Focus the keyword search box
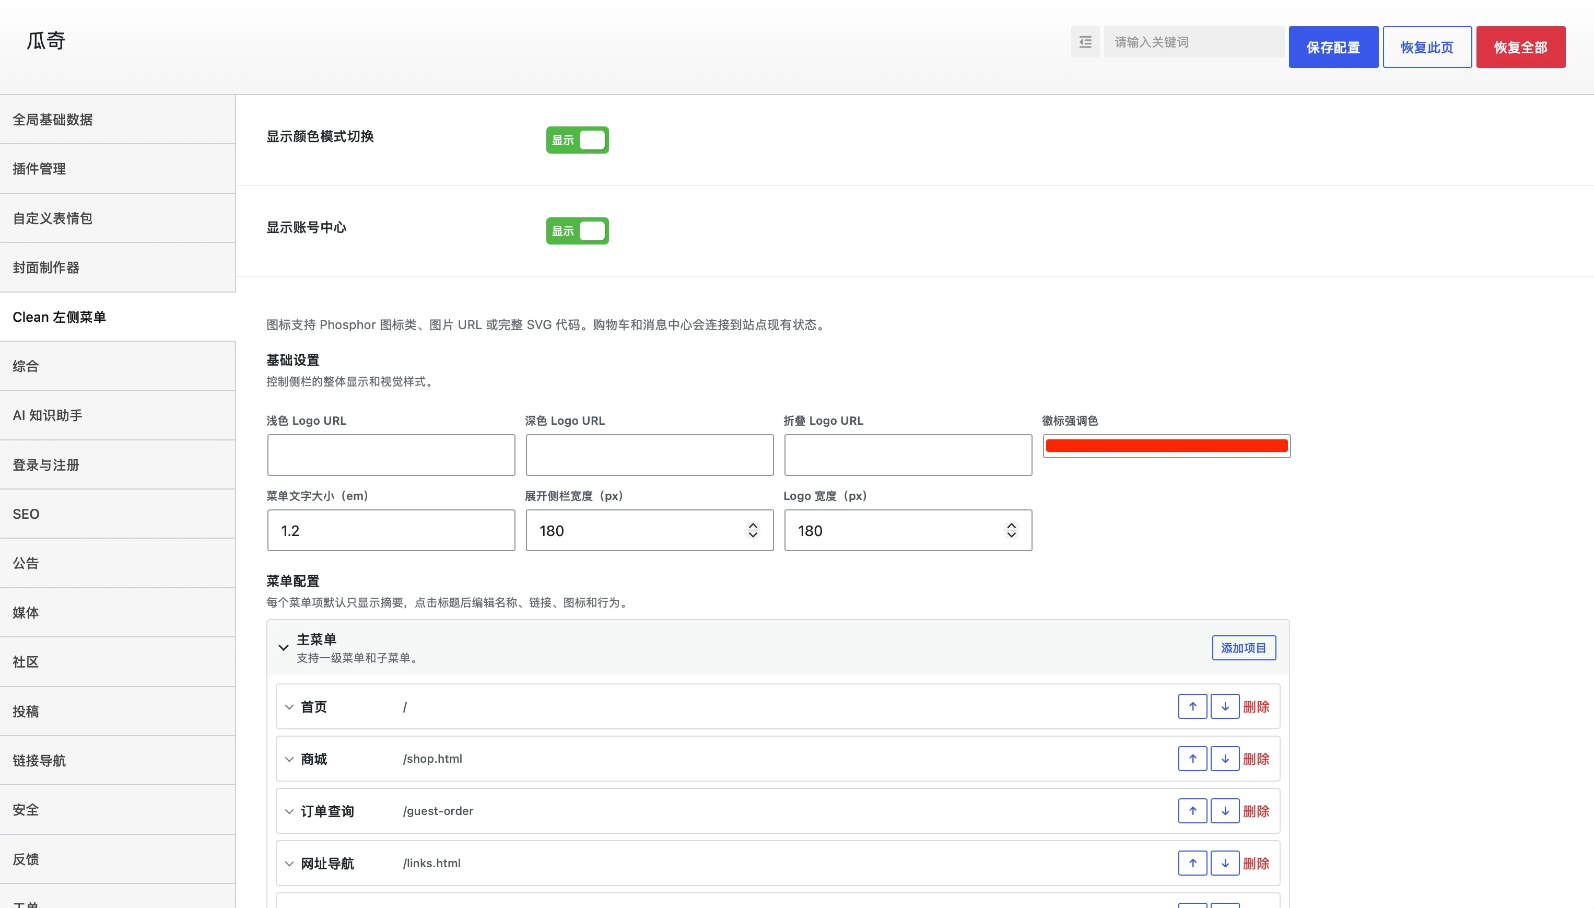 tap(1193, 42)
